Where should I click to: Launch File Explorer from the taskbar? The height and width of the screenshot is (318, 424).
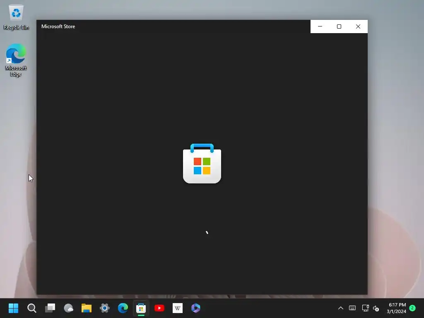click(x=87, y=308)
